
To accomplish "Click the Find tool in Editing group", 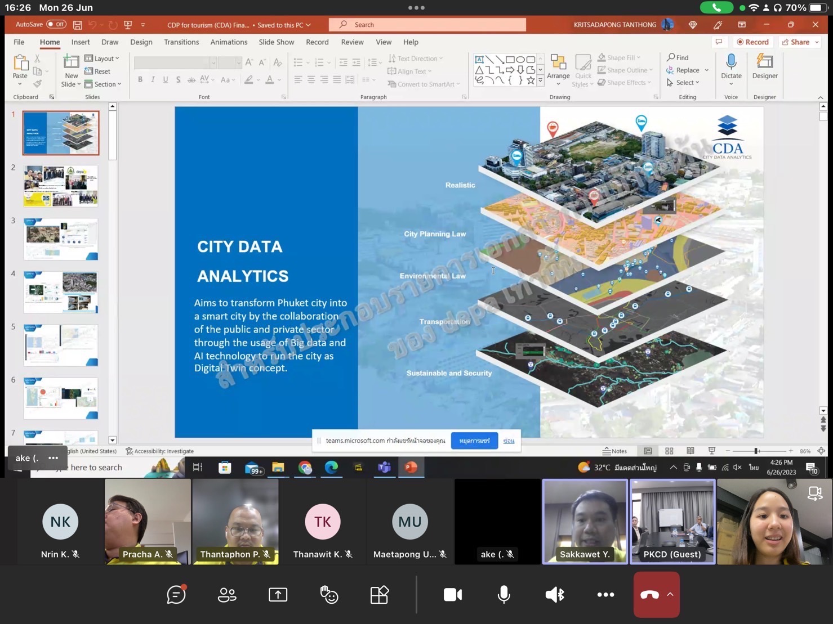I will pyautogui.click(x=678, y=57).
